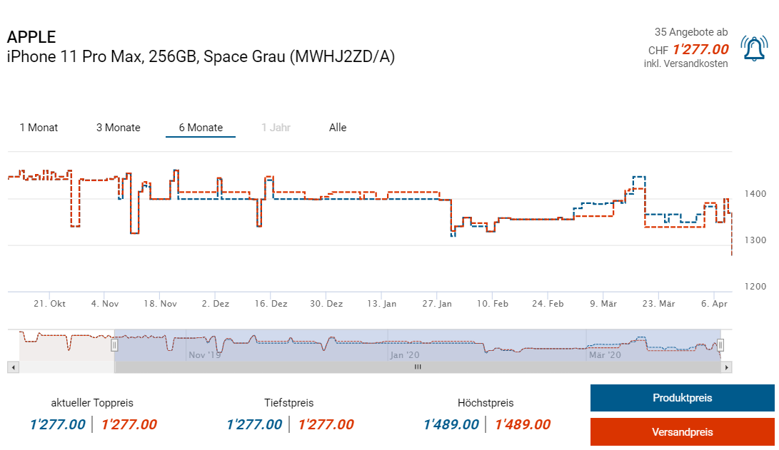Click the CHF 1'277.00 offer price
Viewport: 779px width, 450px height.
pyautogui.click(x=700, y=49)
